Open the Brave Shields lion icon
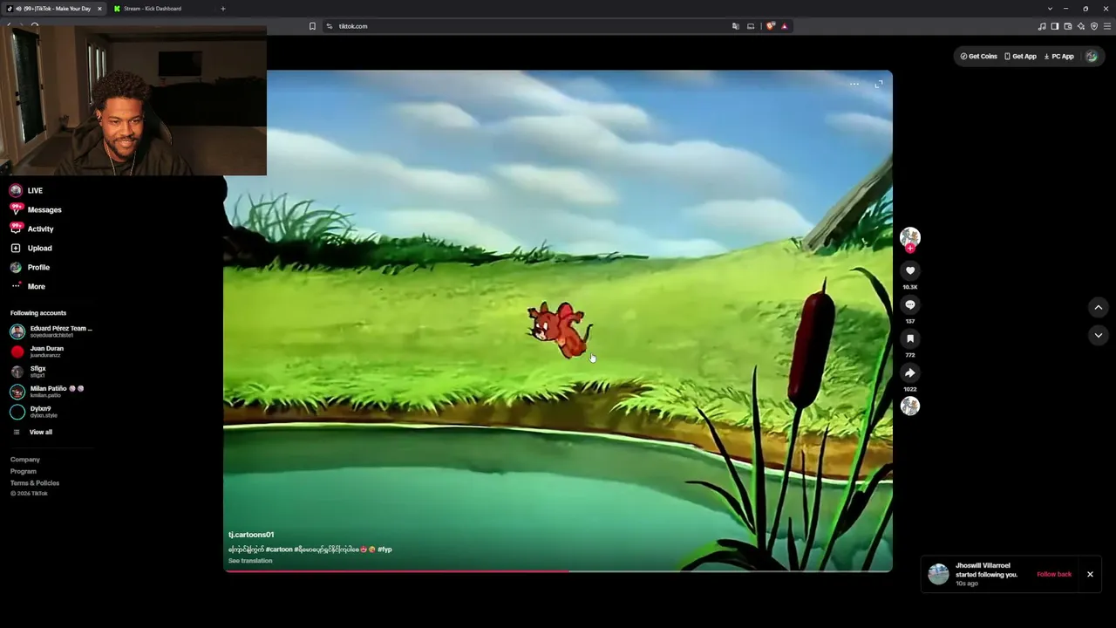Viewport: 1116px width, 628px height. (x=770, y=26)
